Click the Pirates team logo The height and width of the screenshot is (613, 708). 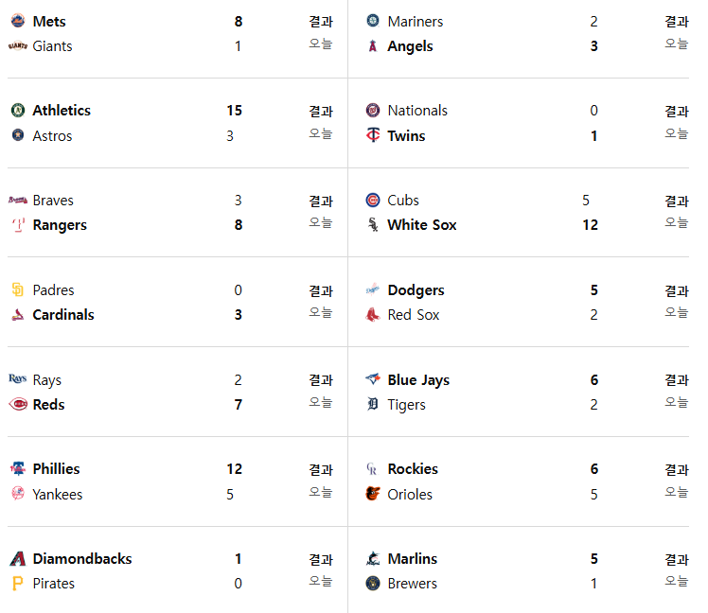click(x=18, y=584)
